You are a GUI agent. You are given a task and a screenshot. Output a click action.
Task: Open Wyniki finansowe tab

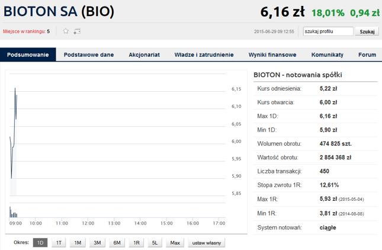point(272,55)
